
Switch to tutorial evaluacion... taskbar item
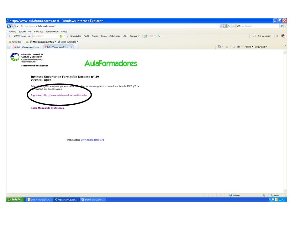[x=93, y=200]
